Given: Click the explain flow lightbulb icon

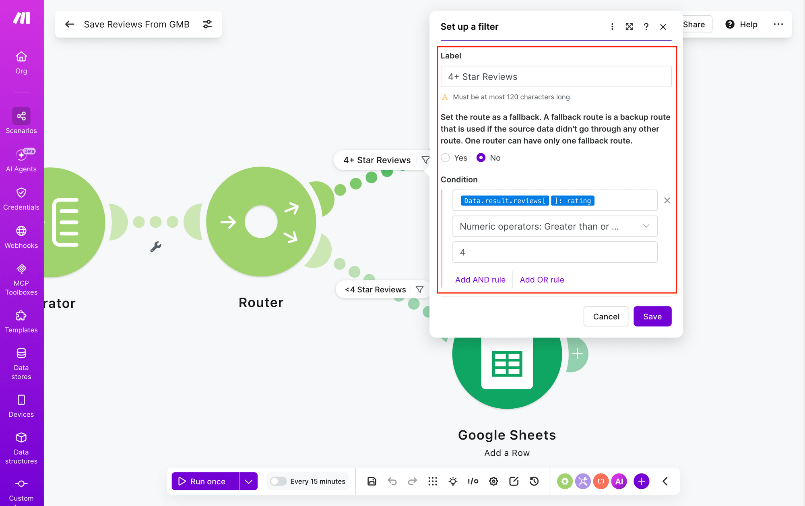Looking at the screenshot, I should click(x=453, y=481).
